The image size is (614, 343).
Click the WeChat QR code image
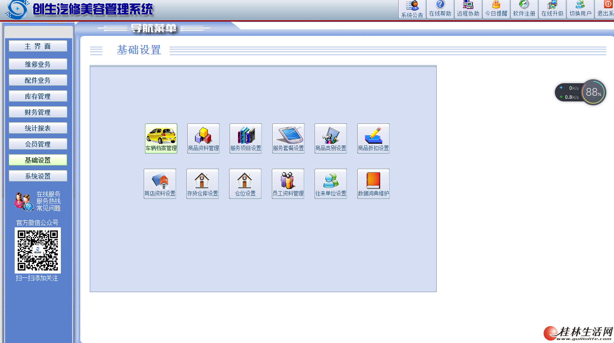tap(38, 250)
